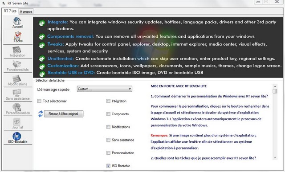Open the Modifications sidebar section
This screenshot has width=285, height=172.
pyautogui.click(x=18, y=80)
